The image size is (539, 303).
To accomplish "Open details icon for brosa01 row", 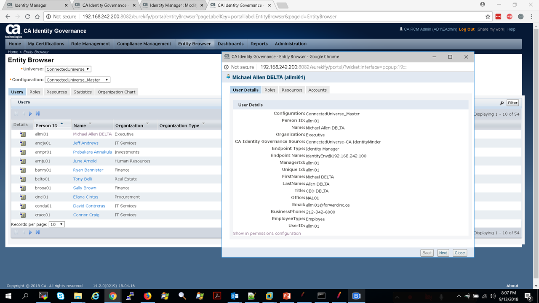I will coord(22,188).
